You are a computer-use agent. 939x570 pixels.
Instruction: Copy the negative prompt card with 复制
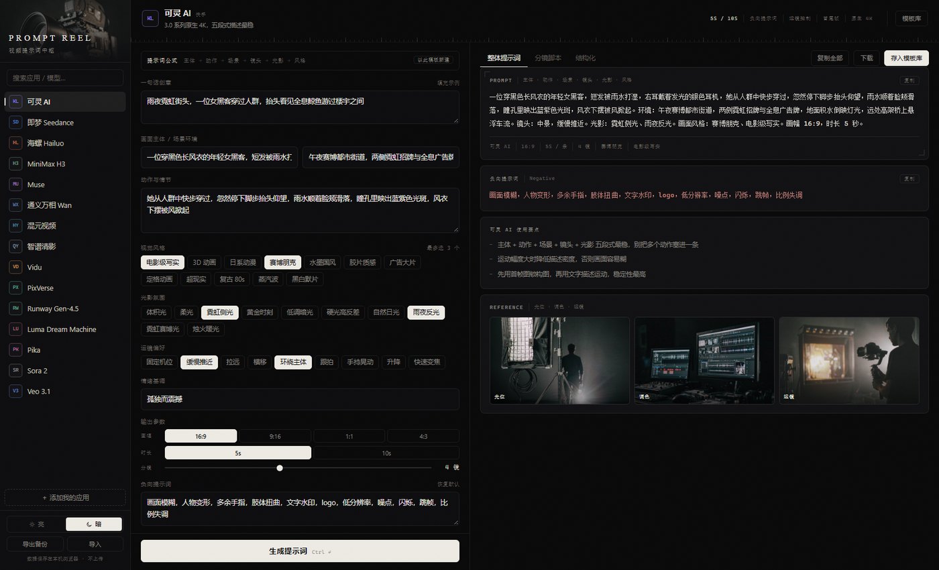tap(909, 179)
